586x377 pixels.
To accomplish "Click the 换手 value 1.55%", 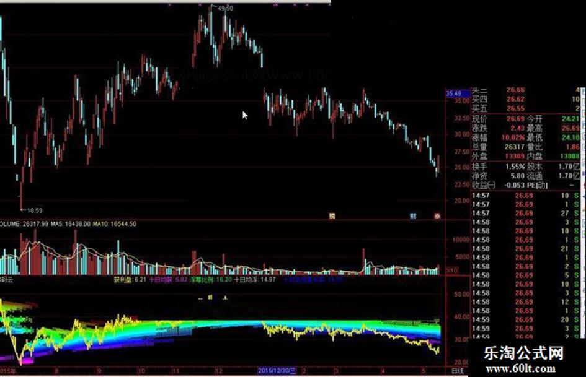I will coord(515,167).
